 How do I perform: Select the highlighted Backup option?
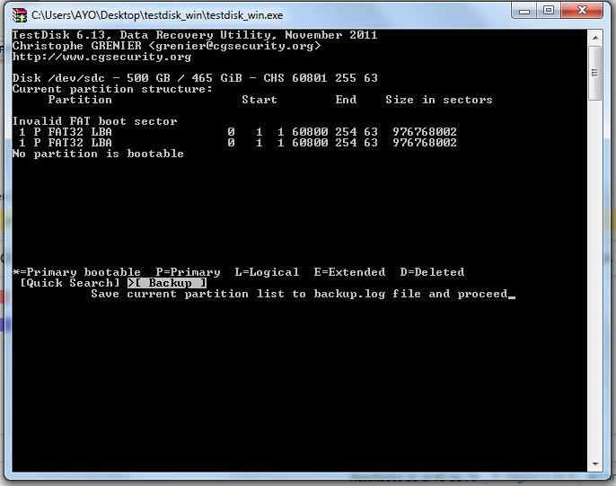pyautogui.click(x=170, y=283)
